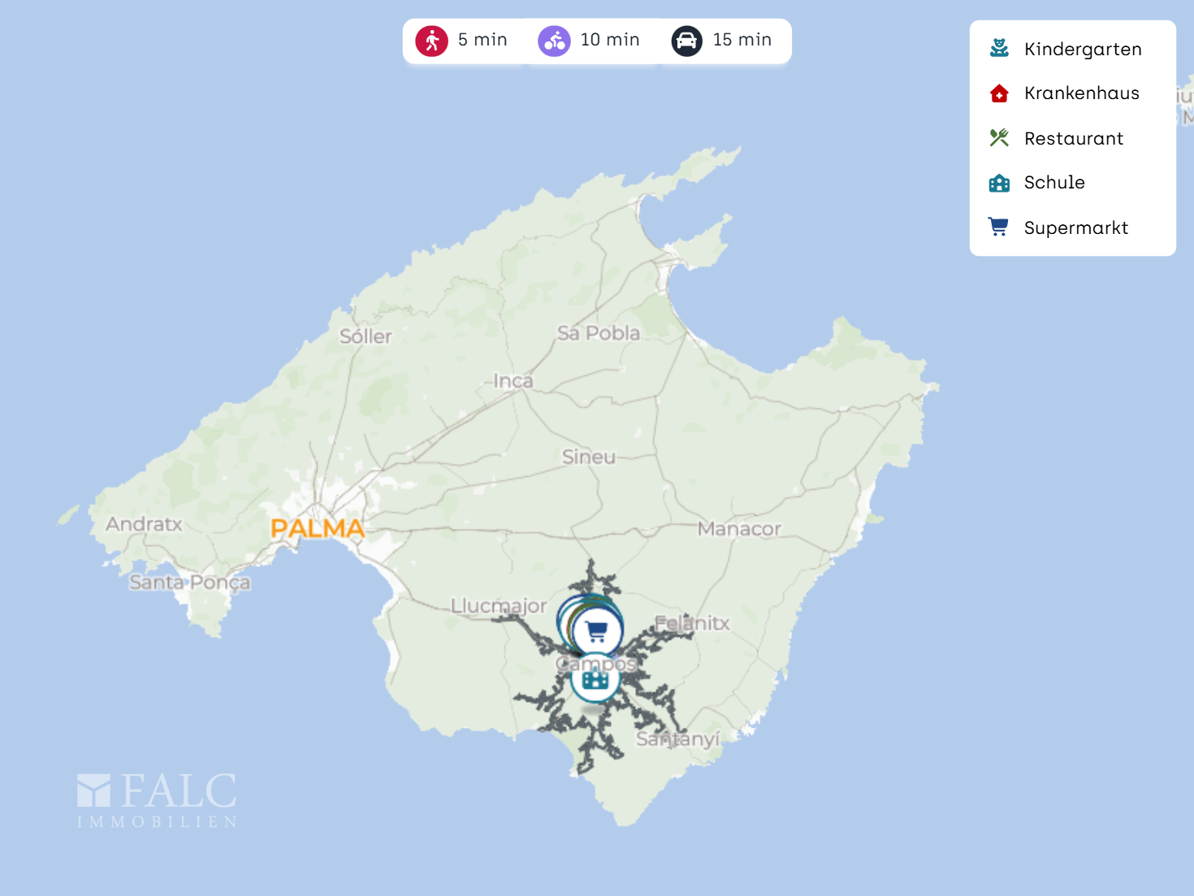Screen dimensions: 1194x896
Task: Click the dark car icon
Action: tap(686, 41)
